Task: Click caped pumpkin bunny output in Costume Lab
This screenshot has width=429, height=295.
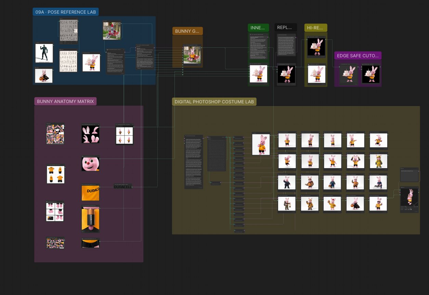Action: [355, 204]
